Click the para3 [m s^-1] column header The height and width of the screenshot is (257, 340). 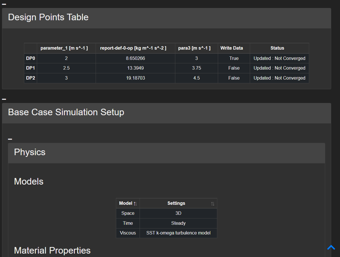click(x=196, y=48)
